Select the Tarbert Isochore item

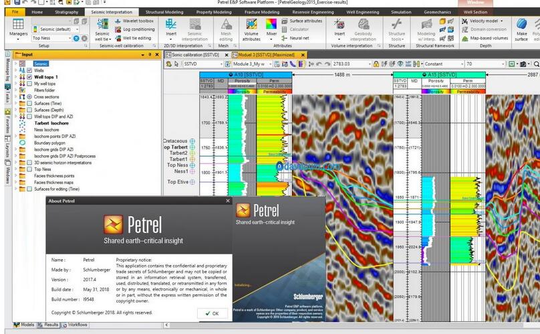click(x=51, y=123)
